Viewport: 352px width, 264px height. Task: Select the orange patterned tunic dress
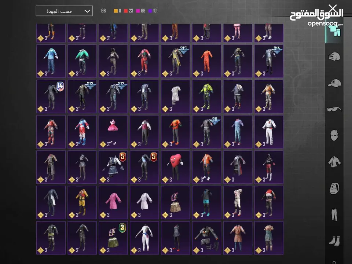(238, 238)
